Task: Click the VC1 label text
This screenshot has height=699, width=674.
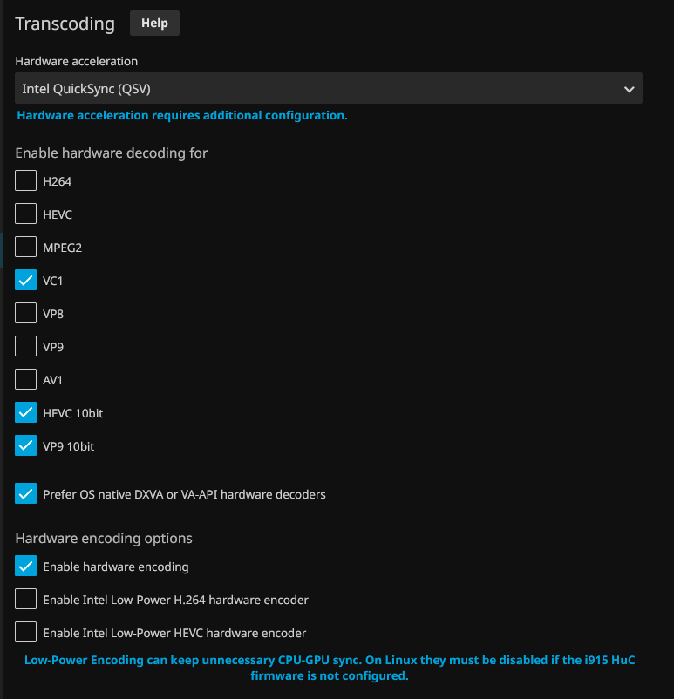Action: 53,281
